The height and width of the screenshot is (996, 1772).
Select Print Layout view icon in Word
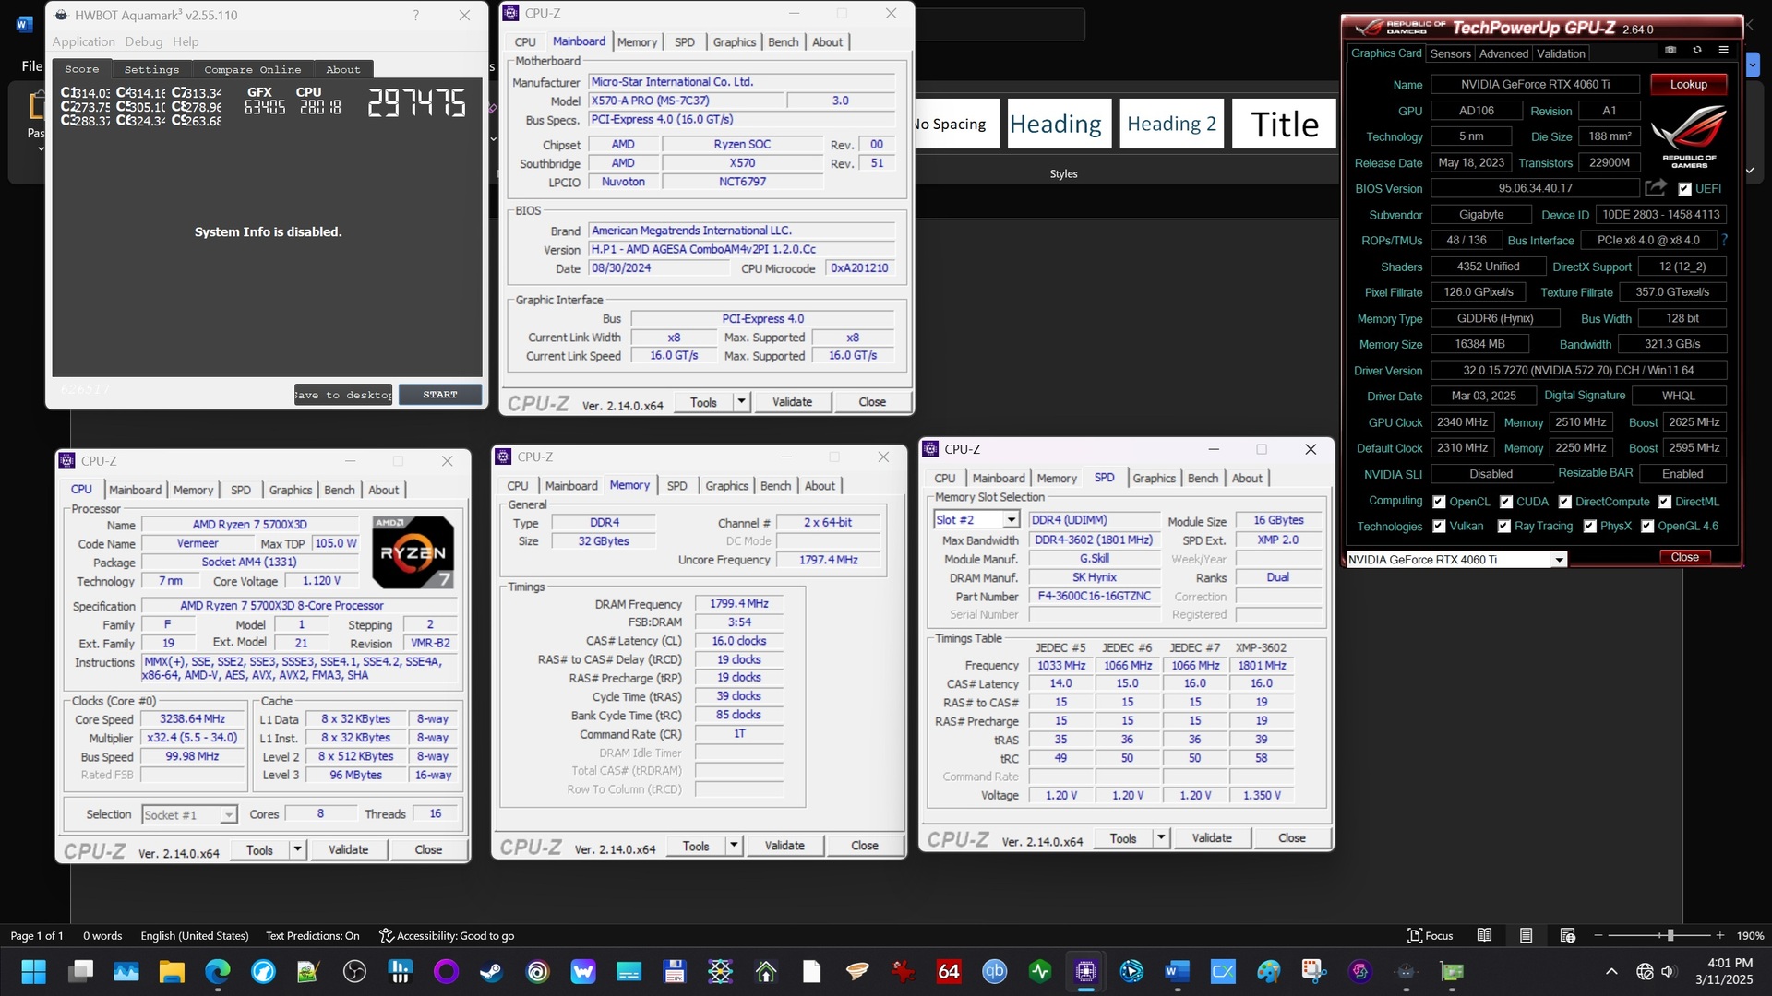coord(1526,935)
